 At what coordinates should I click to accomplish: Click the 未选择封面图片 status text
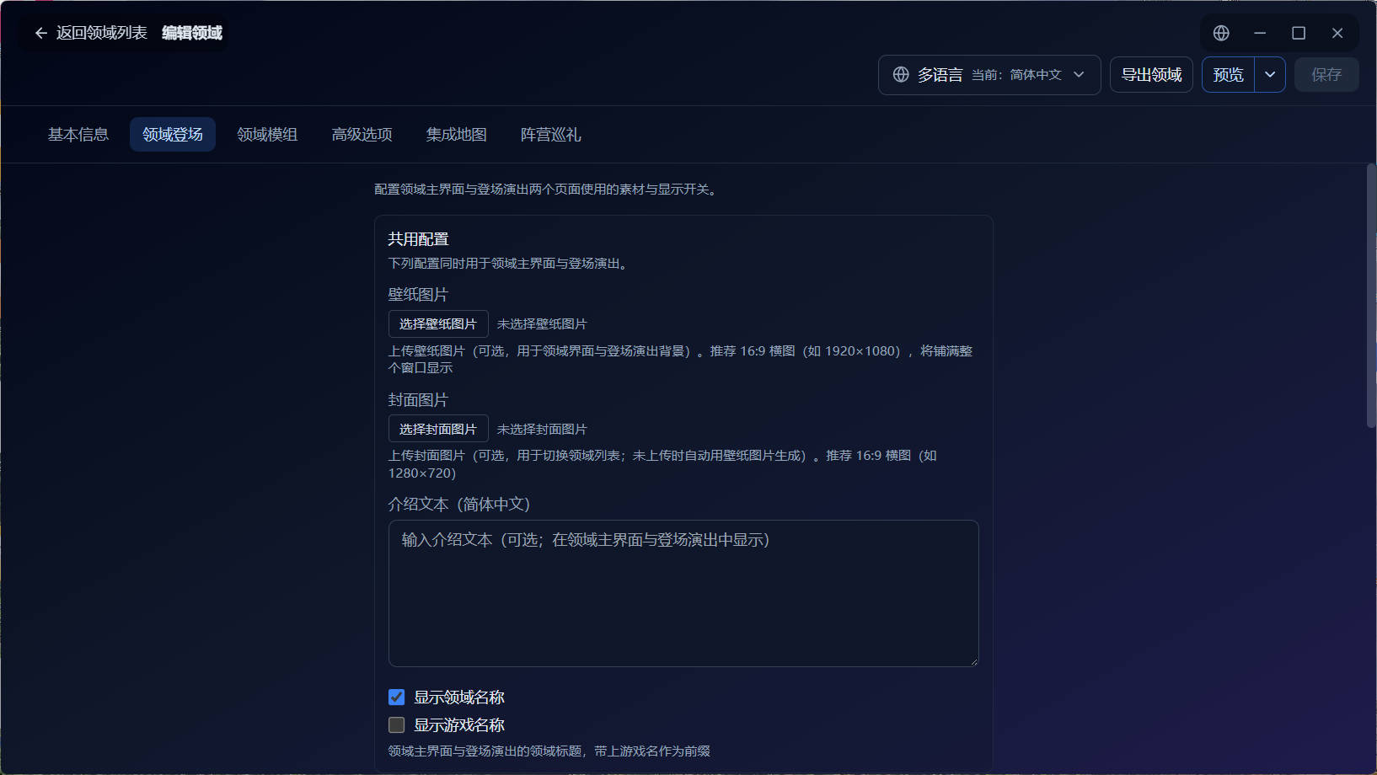542,430
